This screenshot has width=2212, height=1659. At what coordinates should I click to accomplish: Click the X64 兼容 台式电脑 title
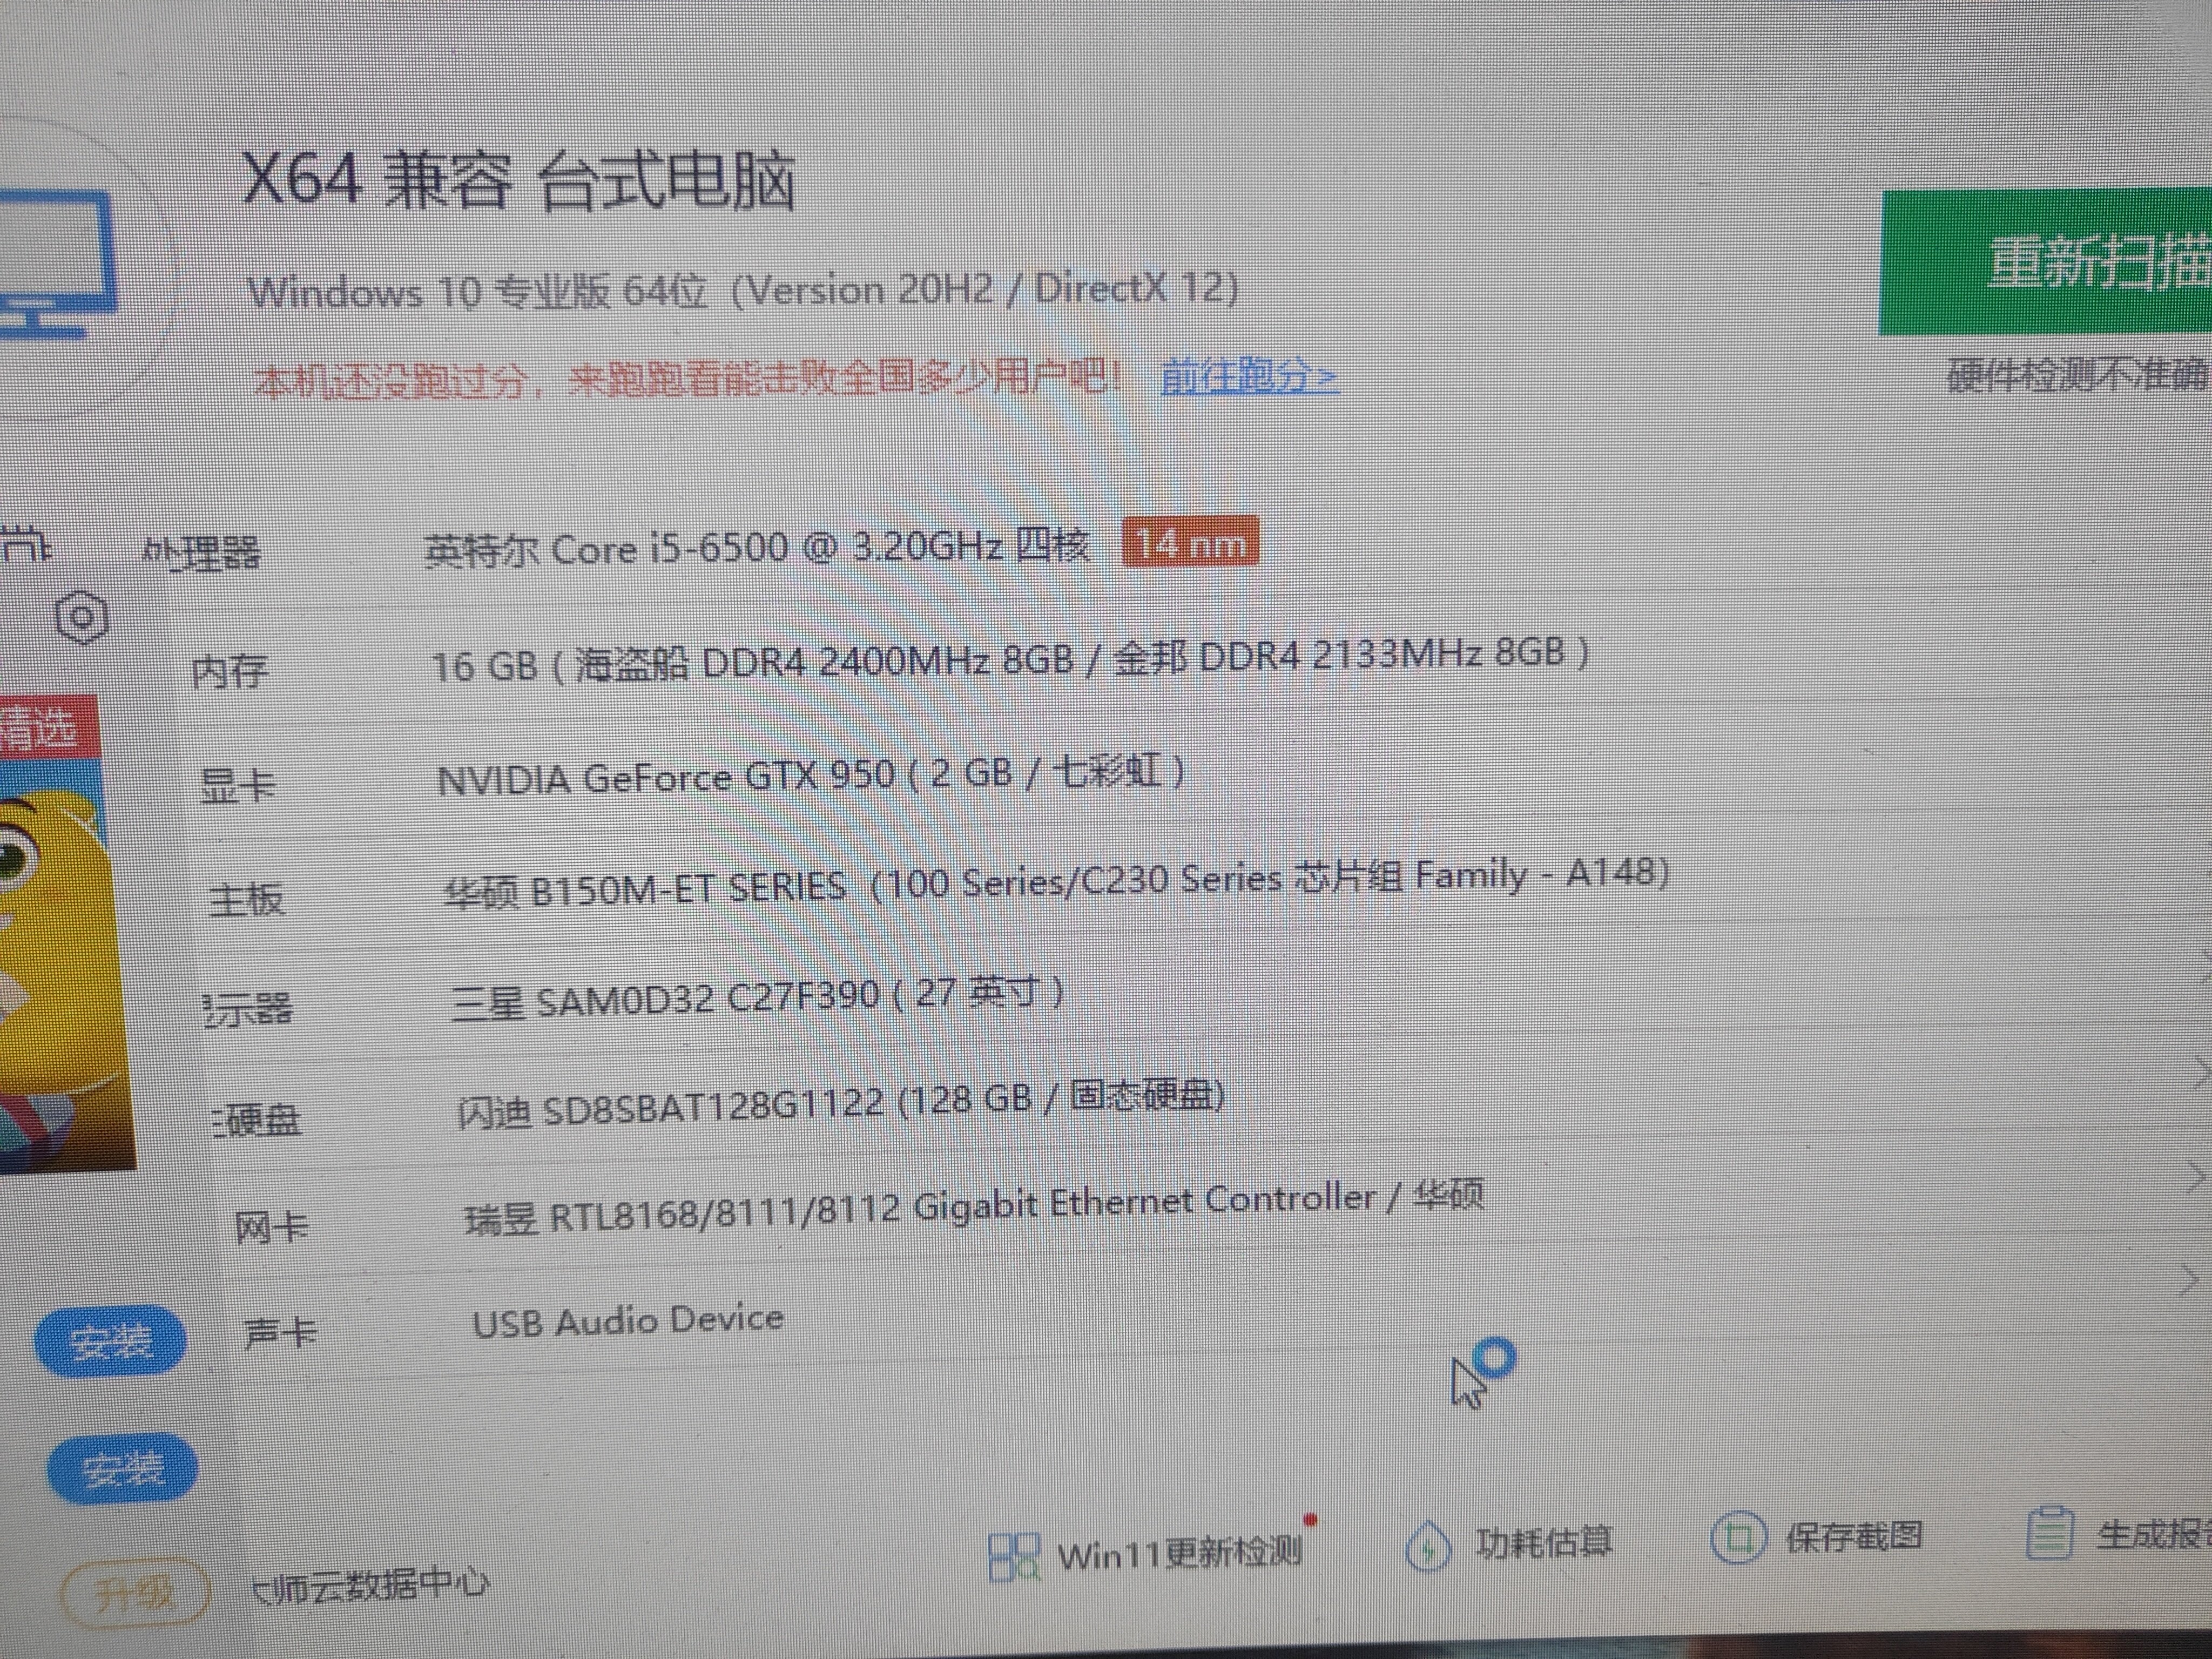[520, 180]
